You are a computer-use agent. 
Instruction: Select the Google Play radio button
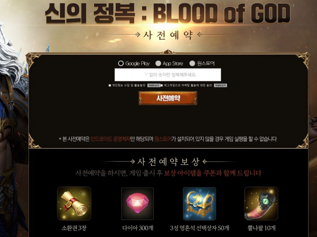click(x=121, y=63)
